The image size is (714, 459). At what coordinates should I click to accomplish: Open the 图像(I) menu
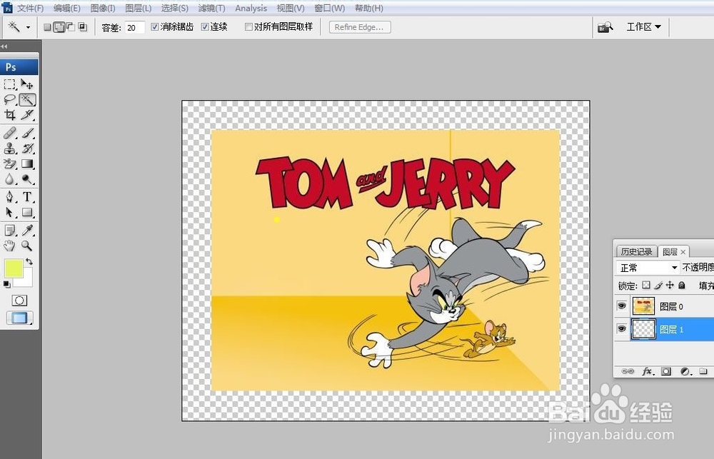pos(102,8)
